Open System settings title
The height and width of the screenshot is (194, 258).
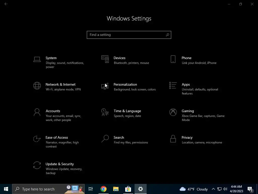coord(51,58)
